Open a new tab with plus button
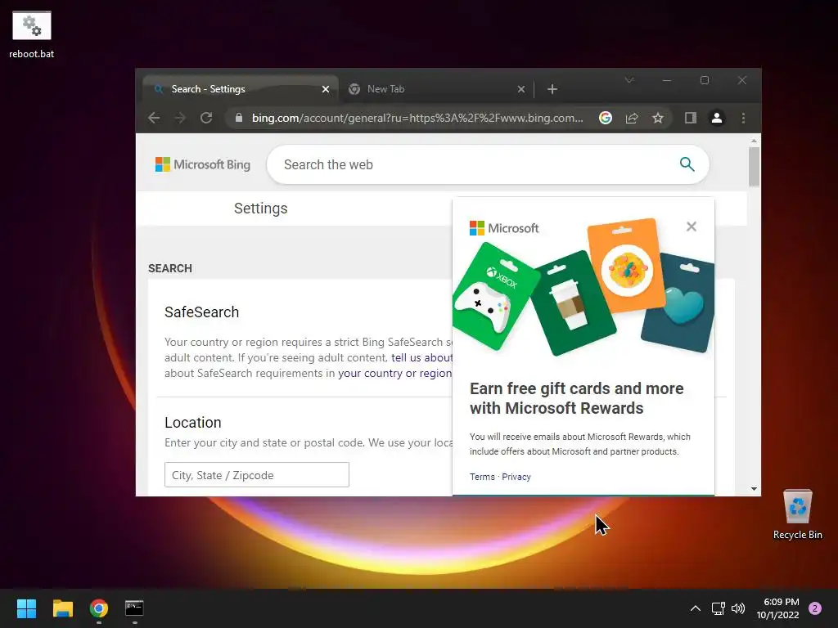Screen dimensions: 838x628 click(x=552, y=89)
